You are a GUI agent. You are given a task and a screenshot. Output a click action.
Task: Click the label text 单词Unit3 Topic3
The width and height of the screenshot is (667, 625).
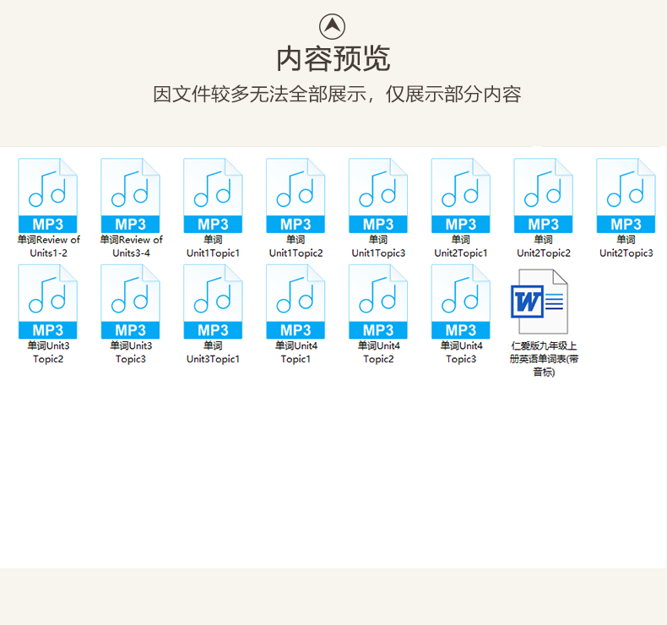[131, 352]
